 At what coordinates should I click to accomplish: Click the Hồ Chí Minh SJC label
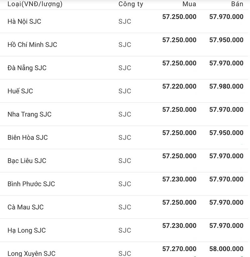(x=32, y=45)
